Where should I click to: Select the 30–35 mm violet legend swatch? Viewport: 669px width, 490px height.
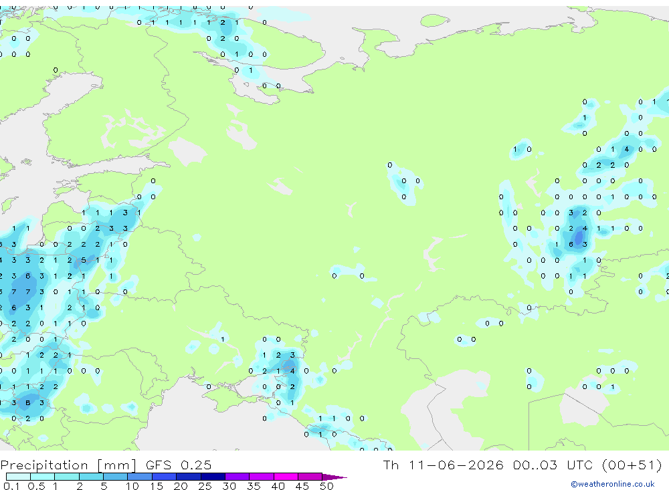coord(237,477)
